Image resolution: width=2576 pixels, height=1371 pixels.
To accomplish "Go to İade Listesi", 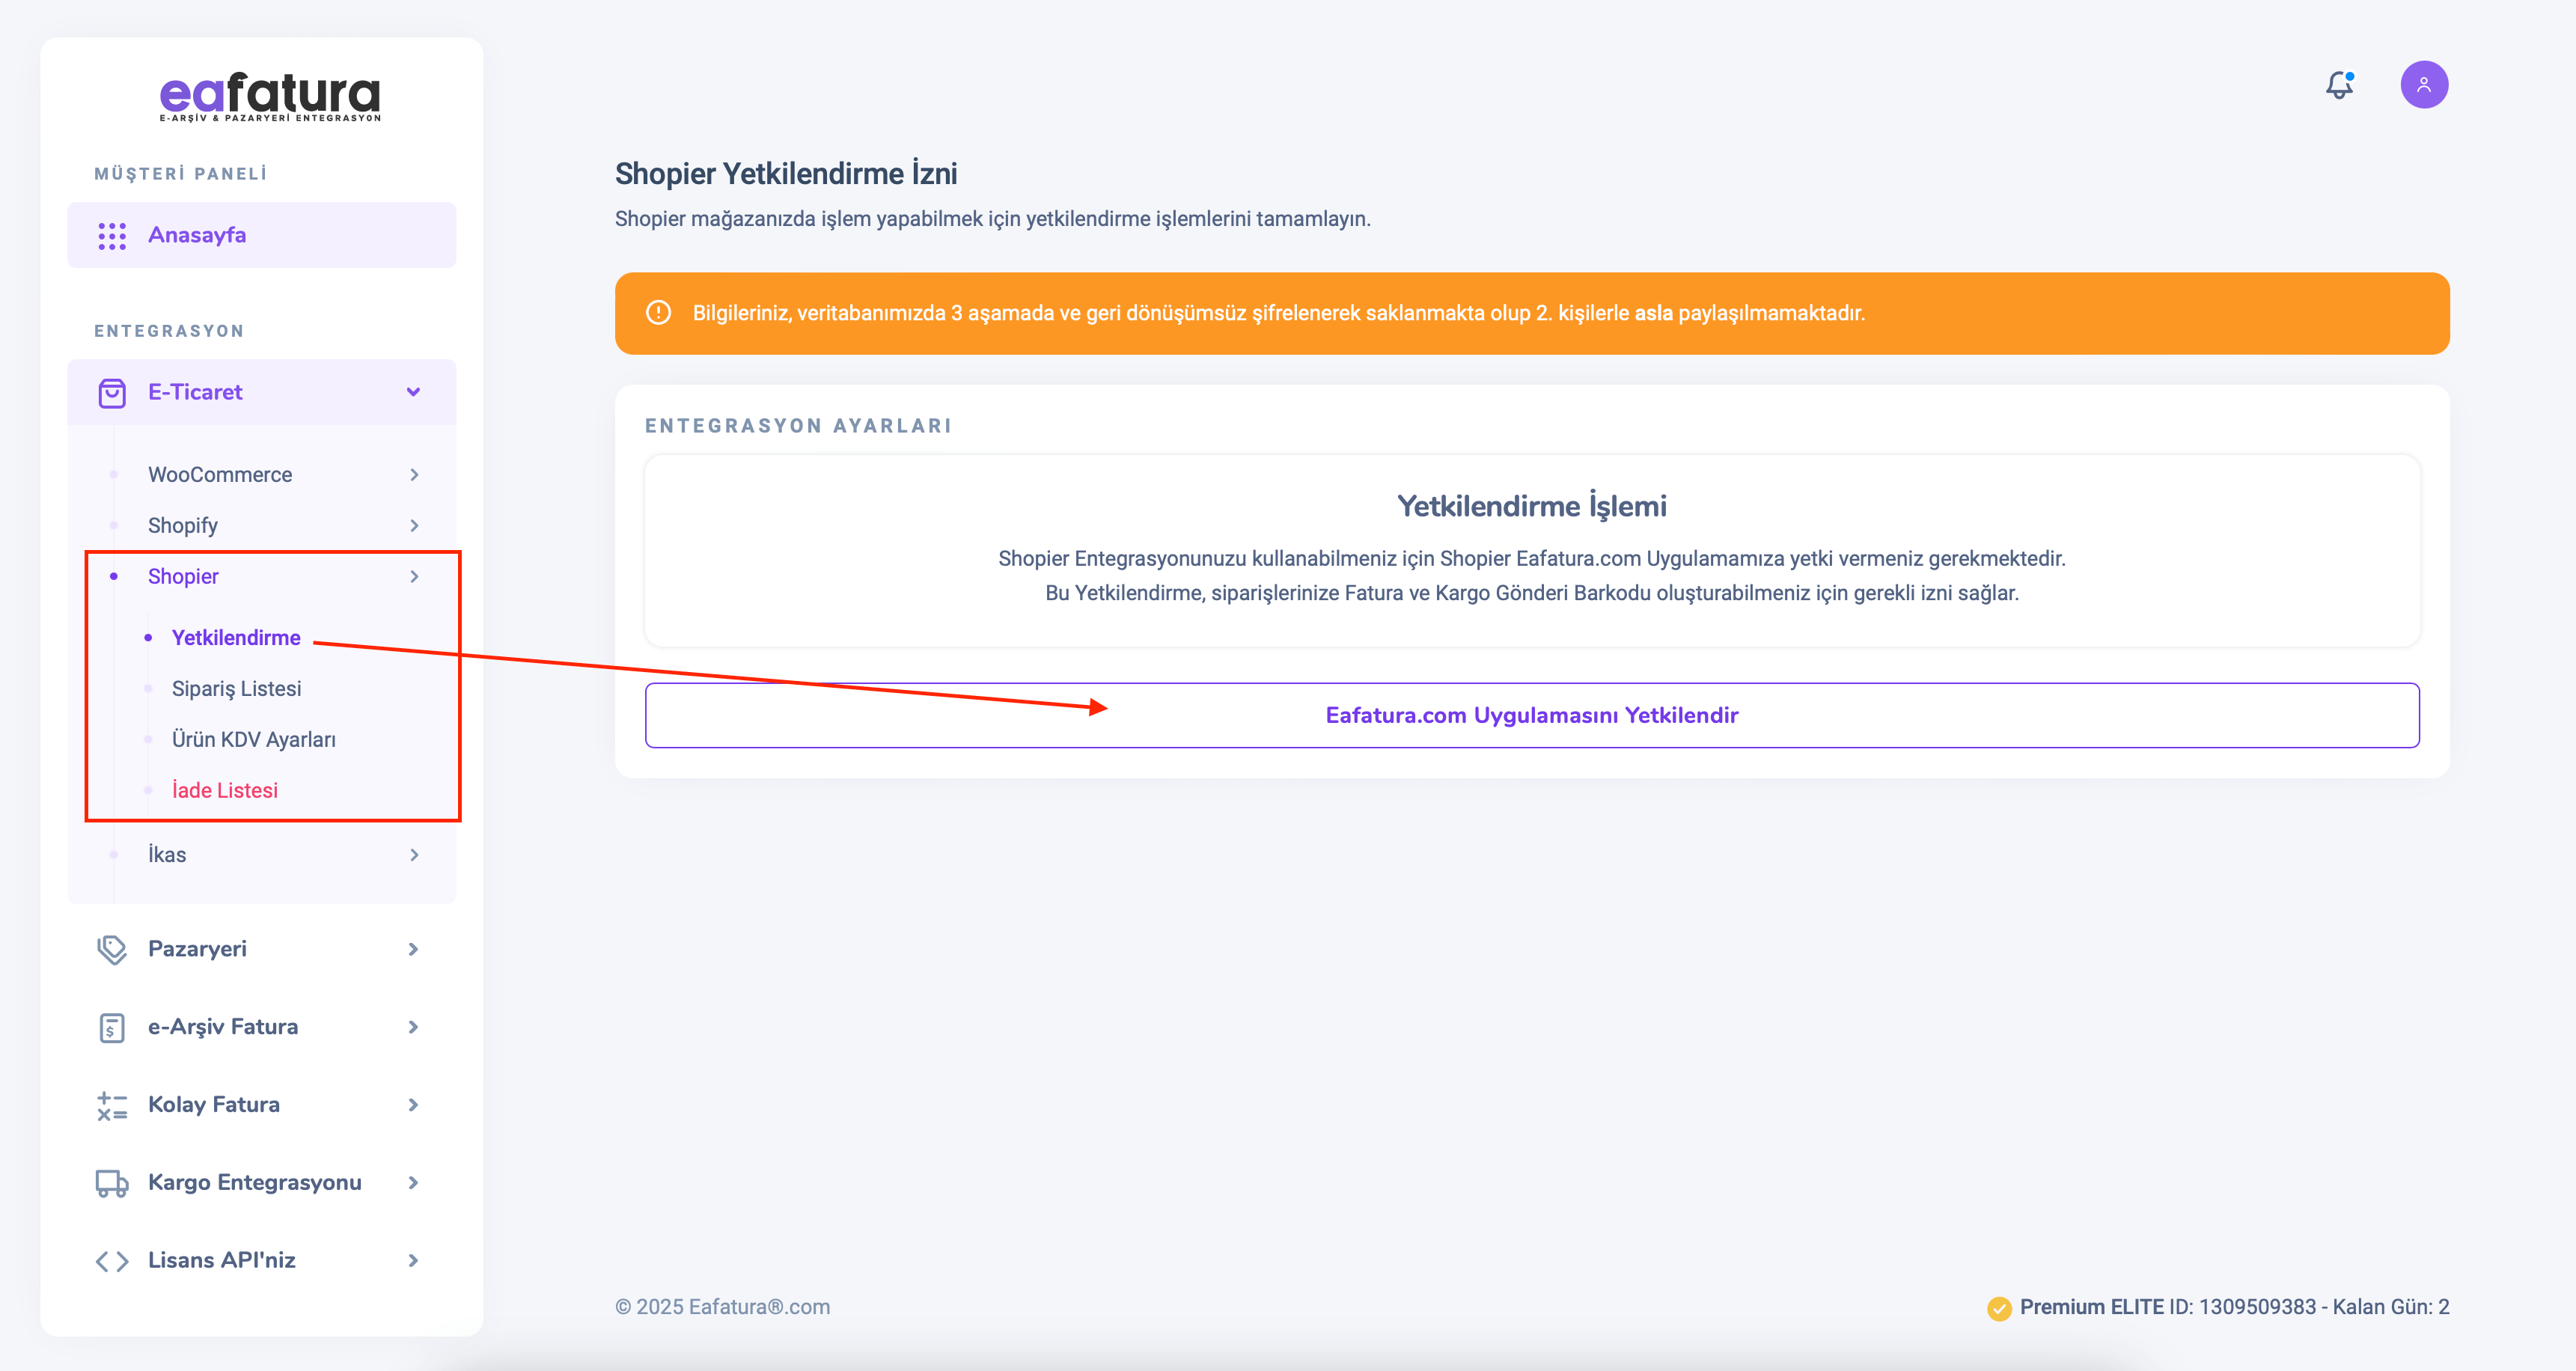I will [x=225, y=791].
